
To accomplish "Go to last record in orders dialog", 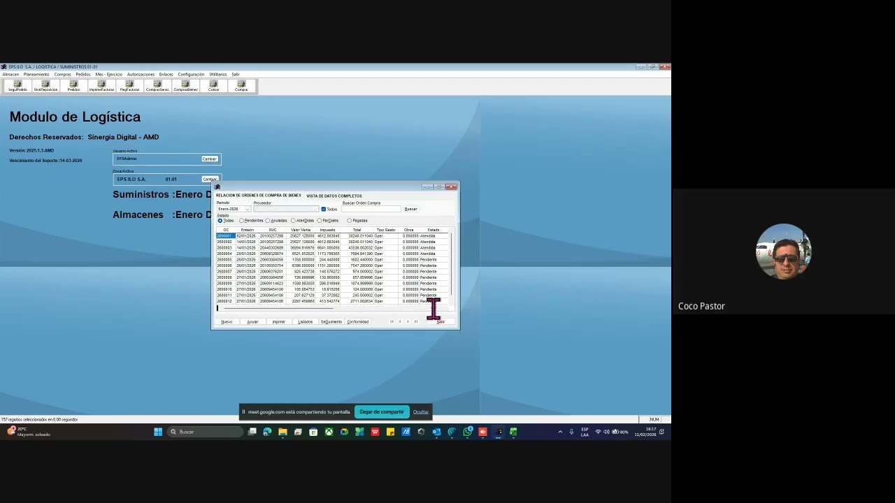I will point(416,321).
